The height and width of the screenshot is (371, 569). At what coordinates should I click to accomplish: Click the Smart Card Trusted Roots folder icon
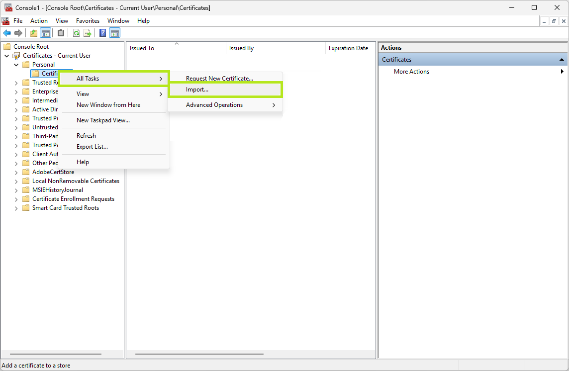[x=26, y=208]
